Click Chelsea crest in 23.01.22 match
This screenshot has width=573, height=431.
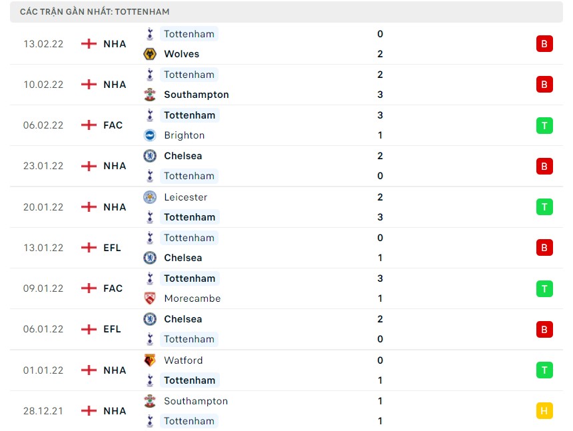[150, 156]
